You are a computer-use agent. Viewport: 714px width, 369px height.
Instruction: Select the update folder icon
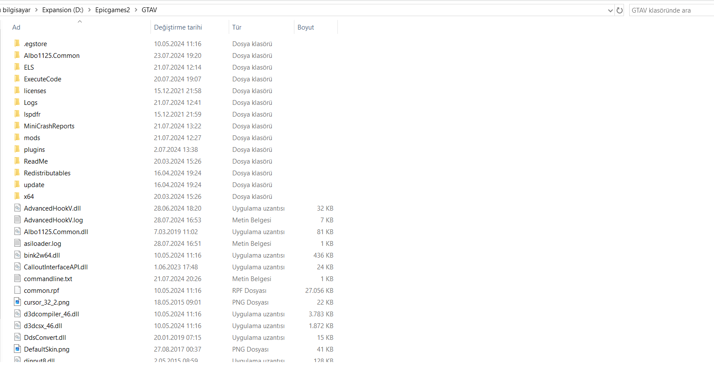coord(17,184)
